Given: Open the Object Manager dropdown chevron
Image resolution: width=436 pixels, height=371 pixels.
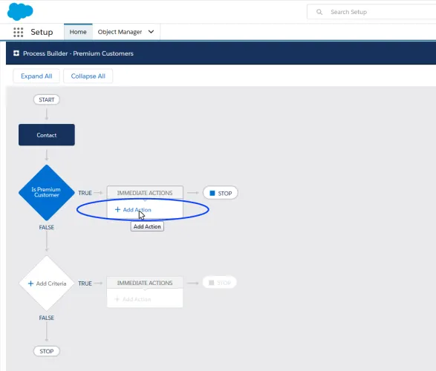Looking at the screenshot, I should pyautogui.click(x=151, y=32).
